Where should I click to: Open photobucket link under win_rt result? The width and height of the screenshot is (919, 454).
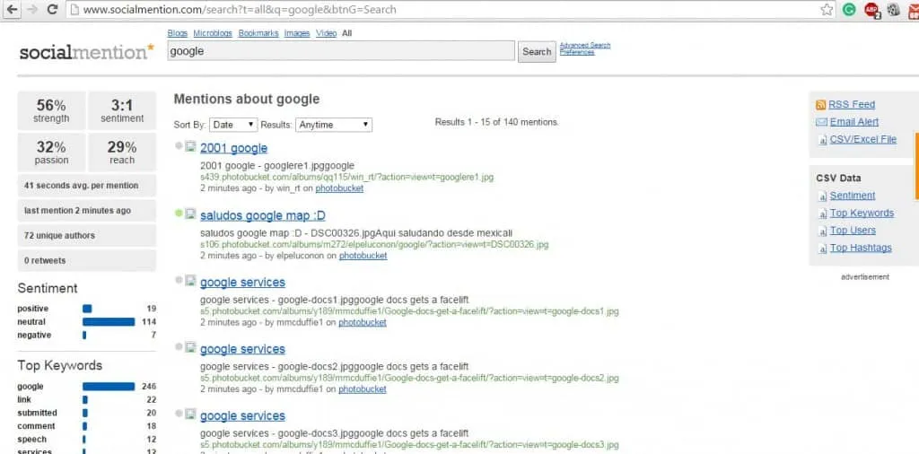click(339, 188)
